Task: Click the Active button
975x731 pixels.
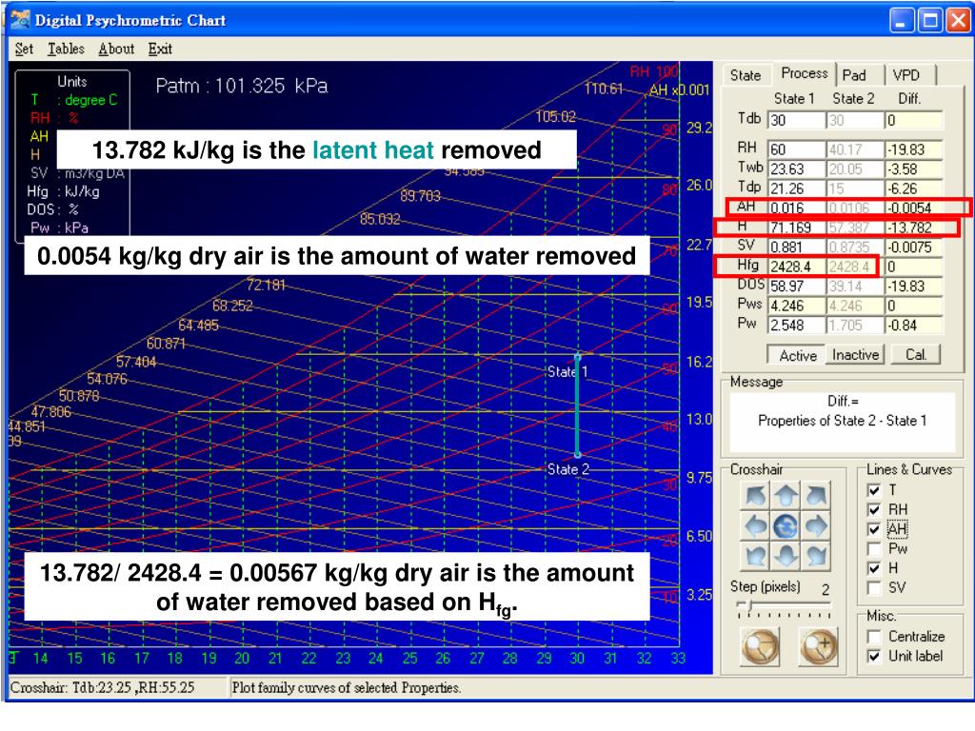Action: pyautogui.click(x=797, y=356)
